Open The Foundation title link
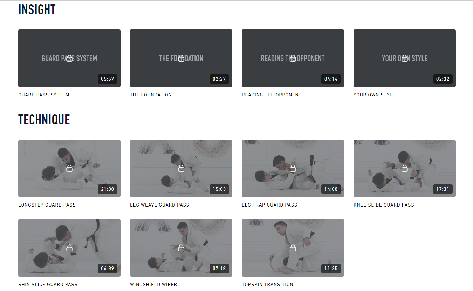This screenshot has height=291, width=473. click(151, 95)
